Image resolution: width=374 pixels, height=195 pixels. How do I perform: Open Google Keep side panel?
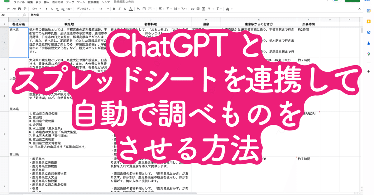(369, 21)
